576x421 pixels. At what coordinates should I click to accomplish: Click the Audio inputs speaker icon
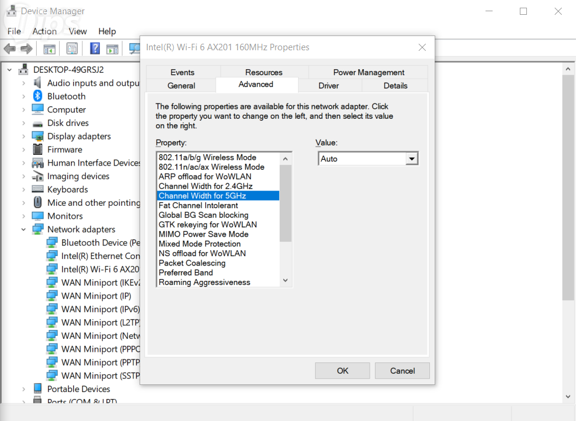pos(37,83)
